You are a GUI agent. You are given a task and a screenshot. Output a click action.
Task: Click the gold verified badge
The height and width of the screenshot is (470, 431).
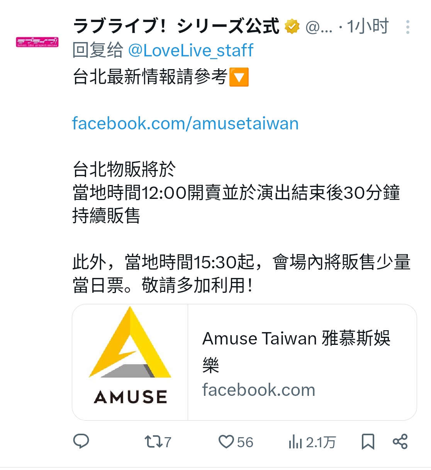click(292, 27)
